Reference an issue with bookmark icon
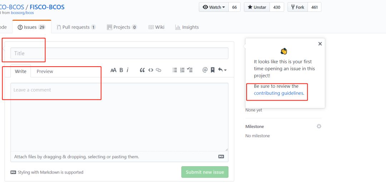 coord(213,70)
